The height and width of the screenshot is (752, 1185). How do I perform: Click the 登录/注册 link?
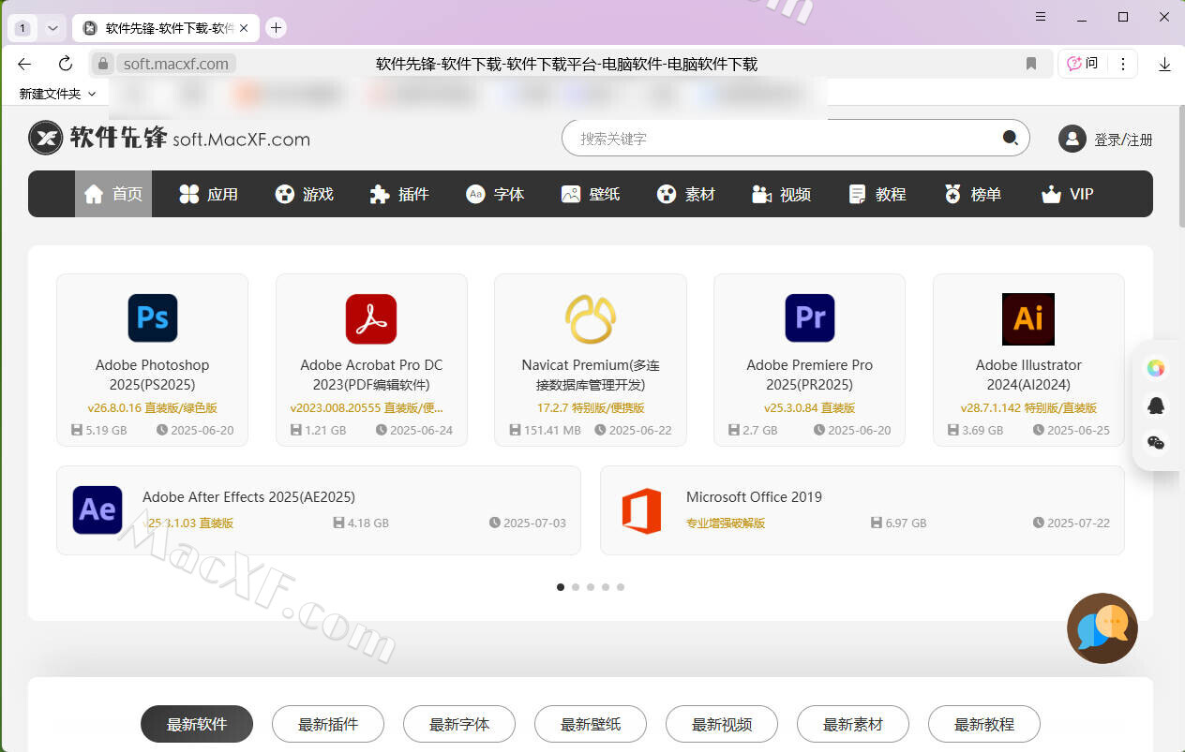(x=1123, y=140)
